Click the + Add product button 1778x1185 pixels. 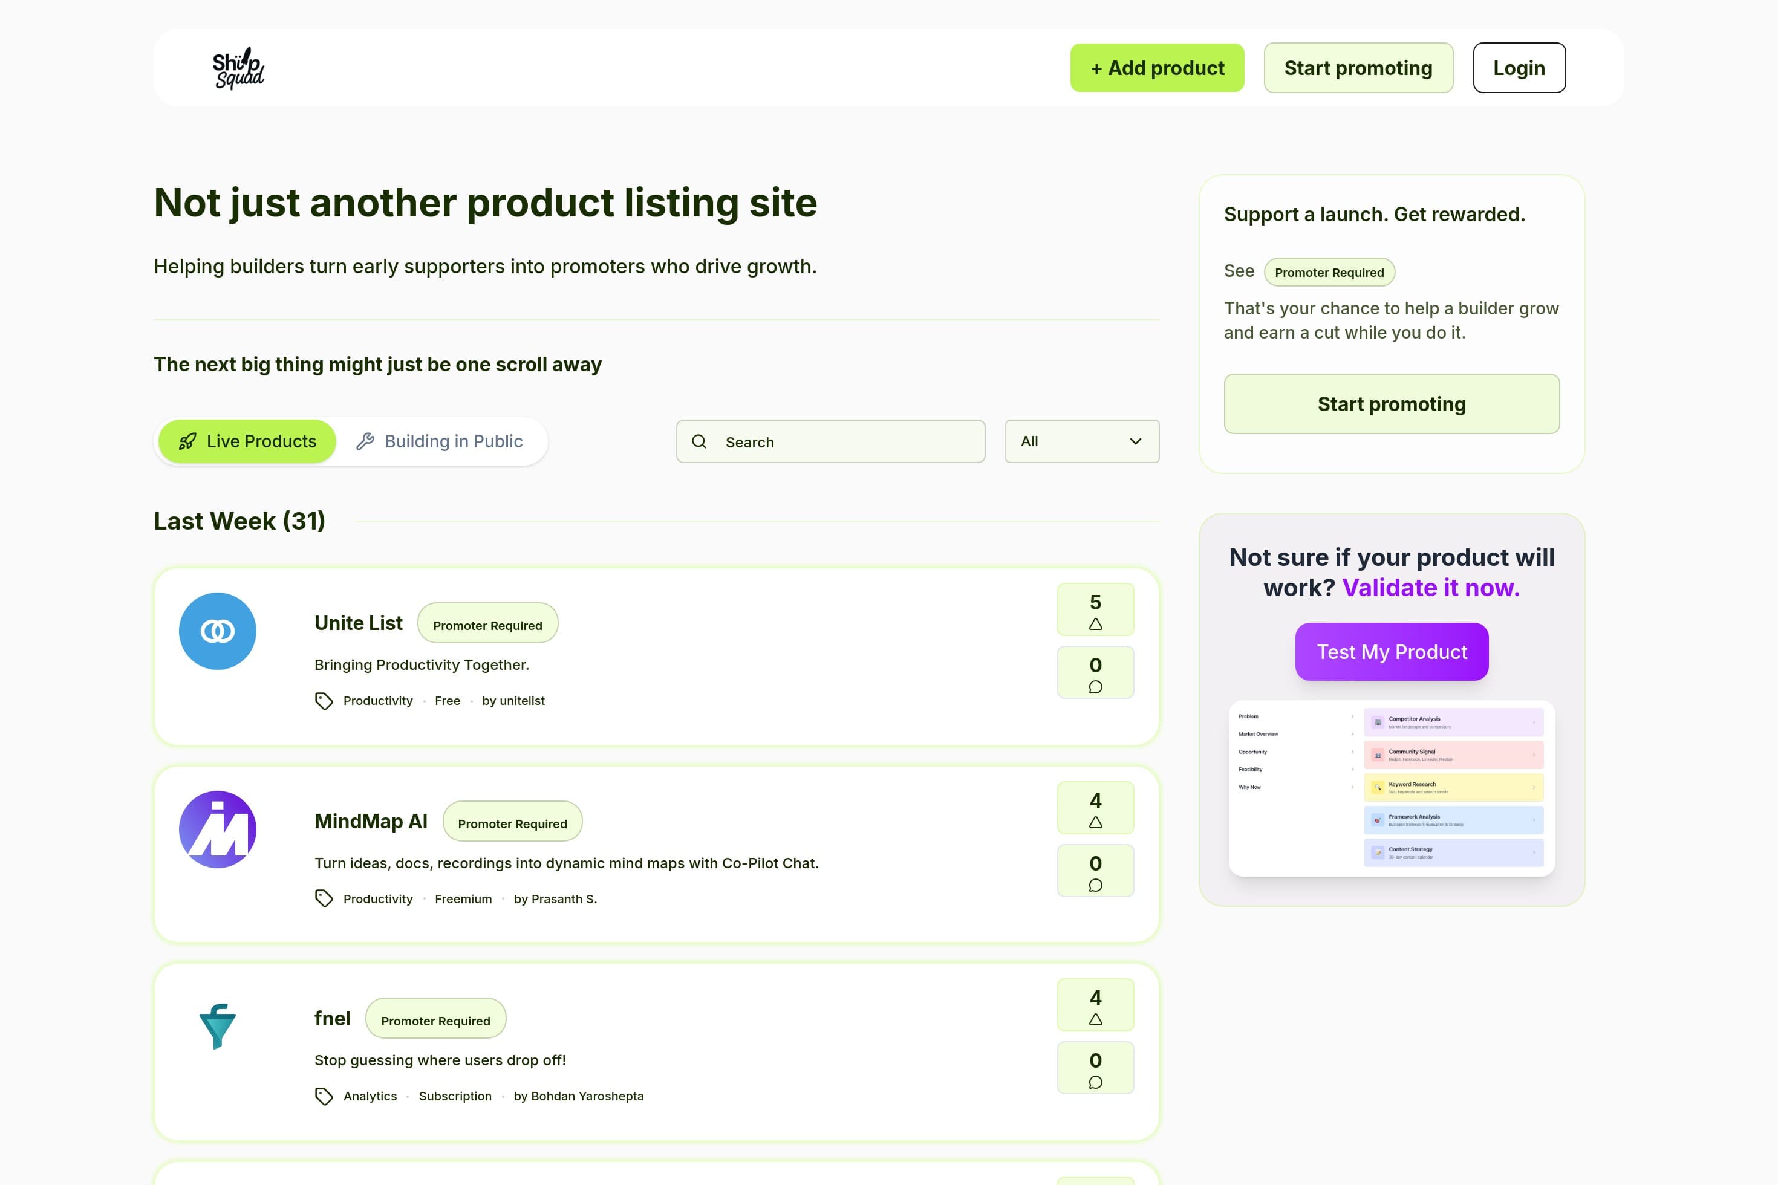pos(1156,68)
